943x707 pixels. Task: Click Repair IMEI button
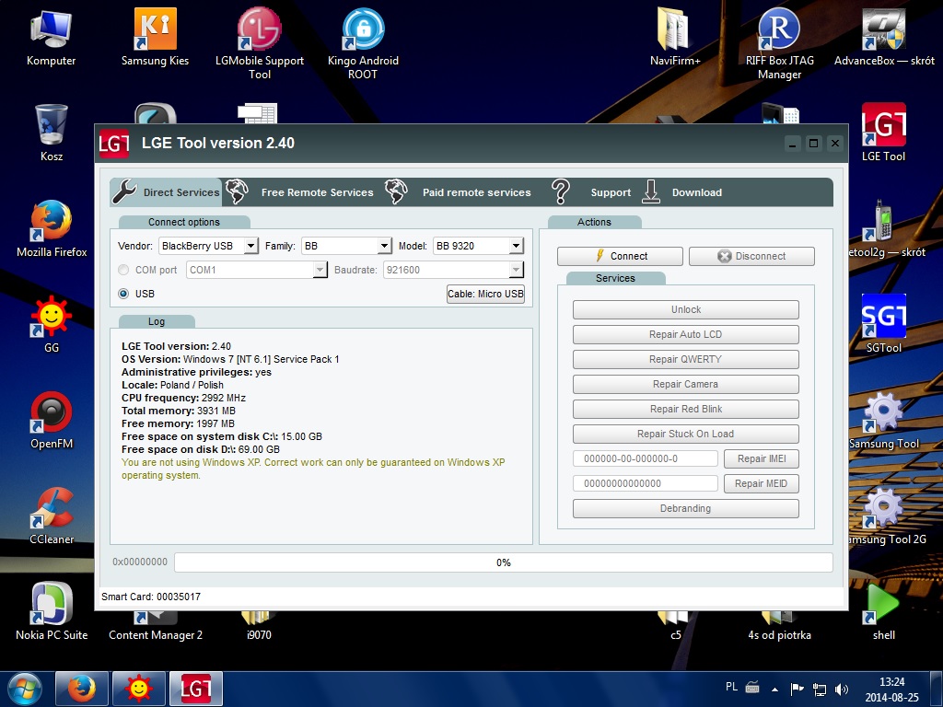pyautogui.click(x=762, y=458)
